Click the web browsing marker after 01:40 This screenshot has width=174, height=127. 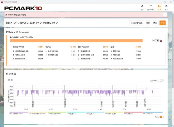(x=33, y=104)
